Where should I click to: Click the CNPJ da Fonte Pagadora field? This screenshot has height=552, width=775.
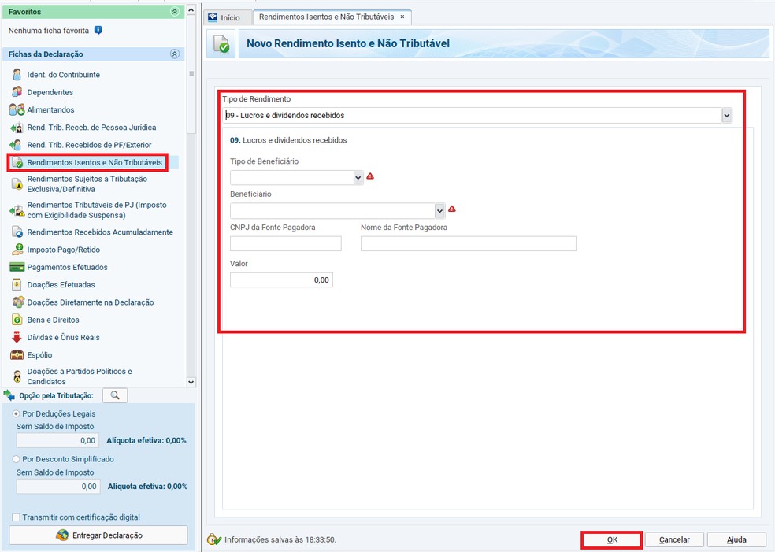tap(285, 244)
